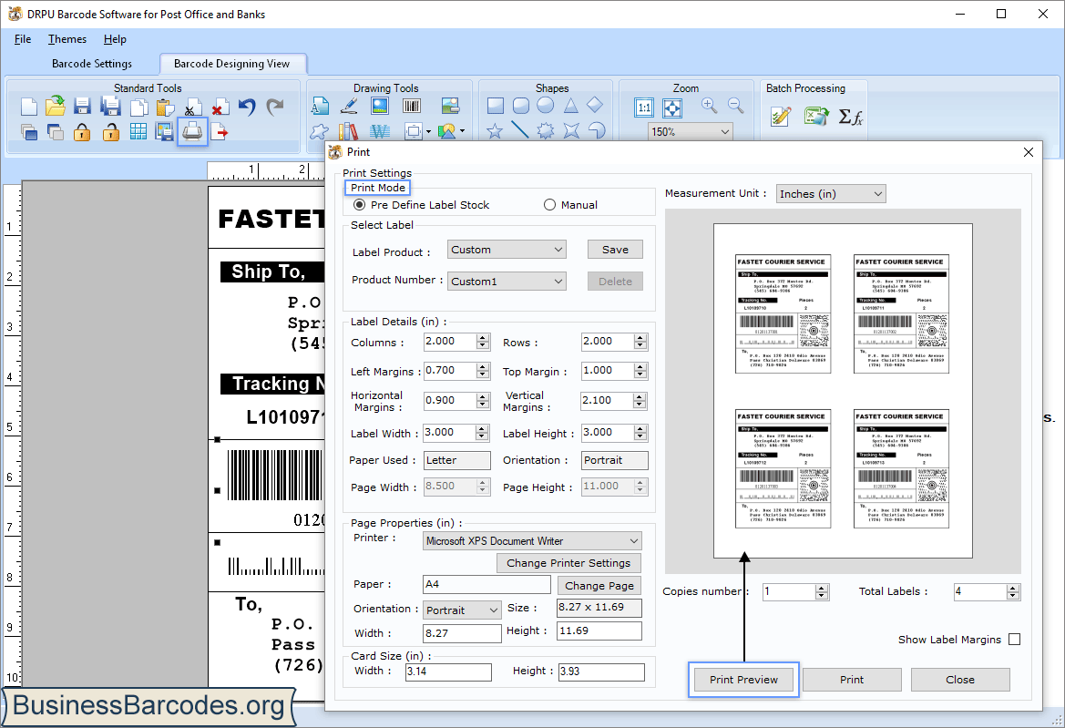Screen dimensions: 1065x728
Task: Open the Measurement Unit dropdown
Action: [832, 193]
